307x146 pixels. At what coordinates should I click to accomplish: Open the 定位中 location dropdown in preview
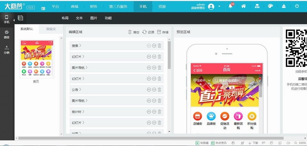(x=202, y=80)
